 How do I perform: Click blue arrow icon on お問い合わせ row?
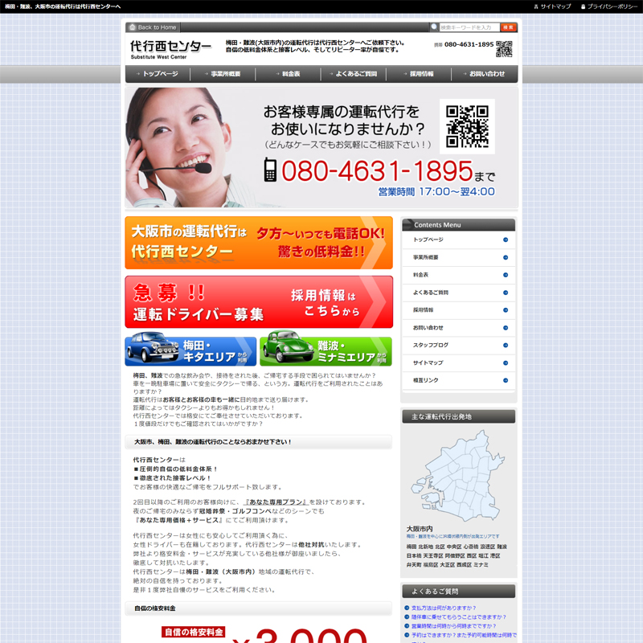point(506,328)
